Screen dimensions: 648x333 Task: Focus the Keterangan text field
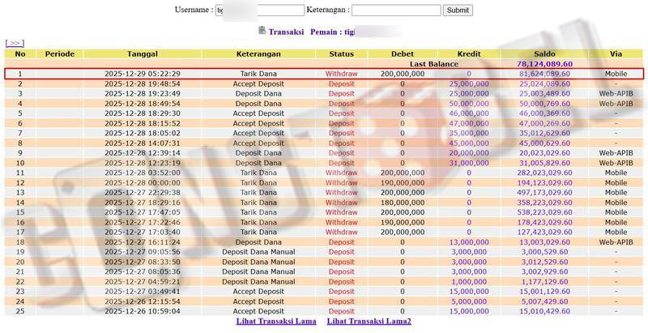point(396,11)
